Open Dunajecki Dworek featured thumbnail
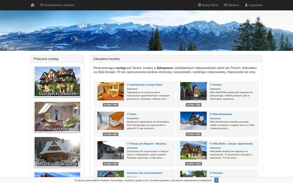 point(57,81)
